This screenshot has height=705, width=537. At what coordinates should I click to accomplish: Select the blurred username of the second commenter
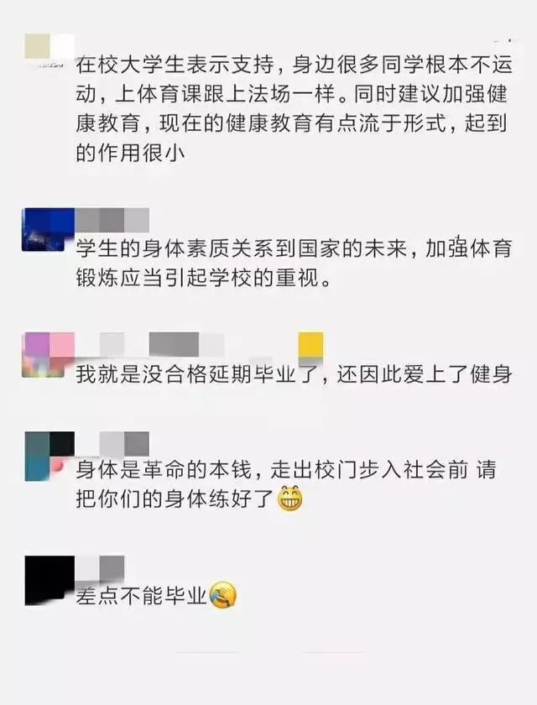coord(112,220)
